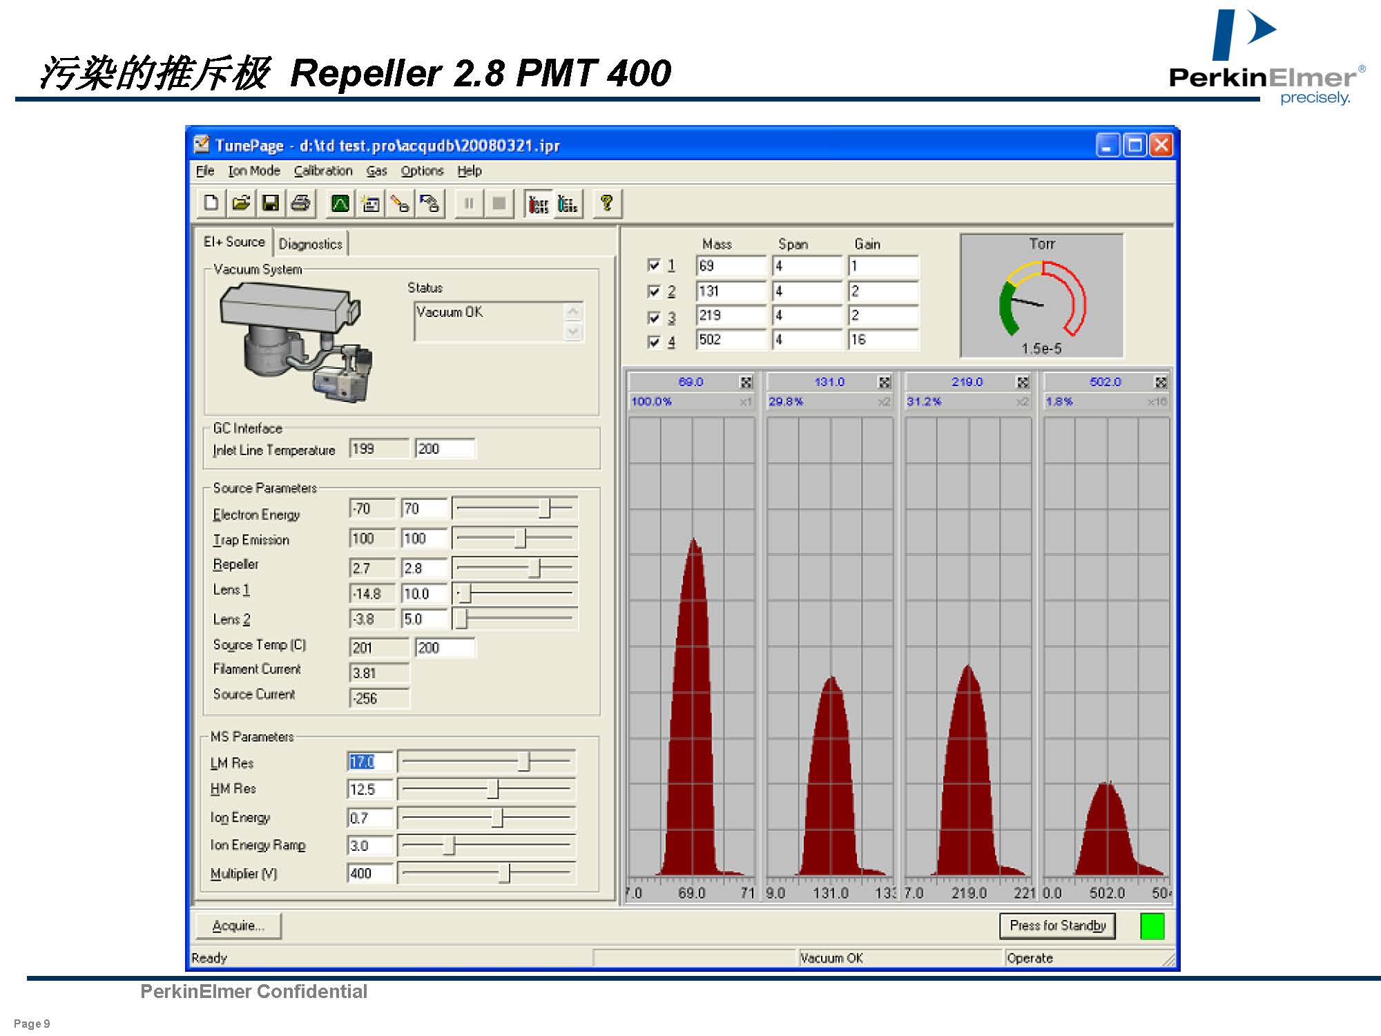Adjust the Lens 2 slider

514,619
